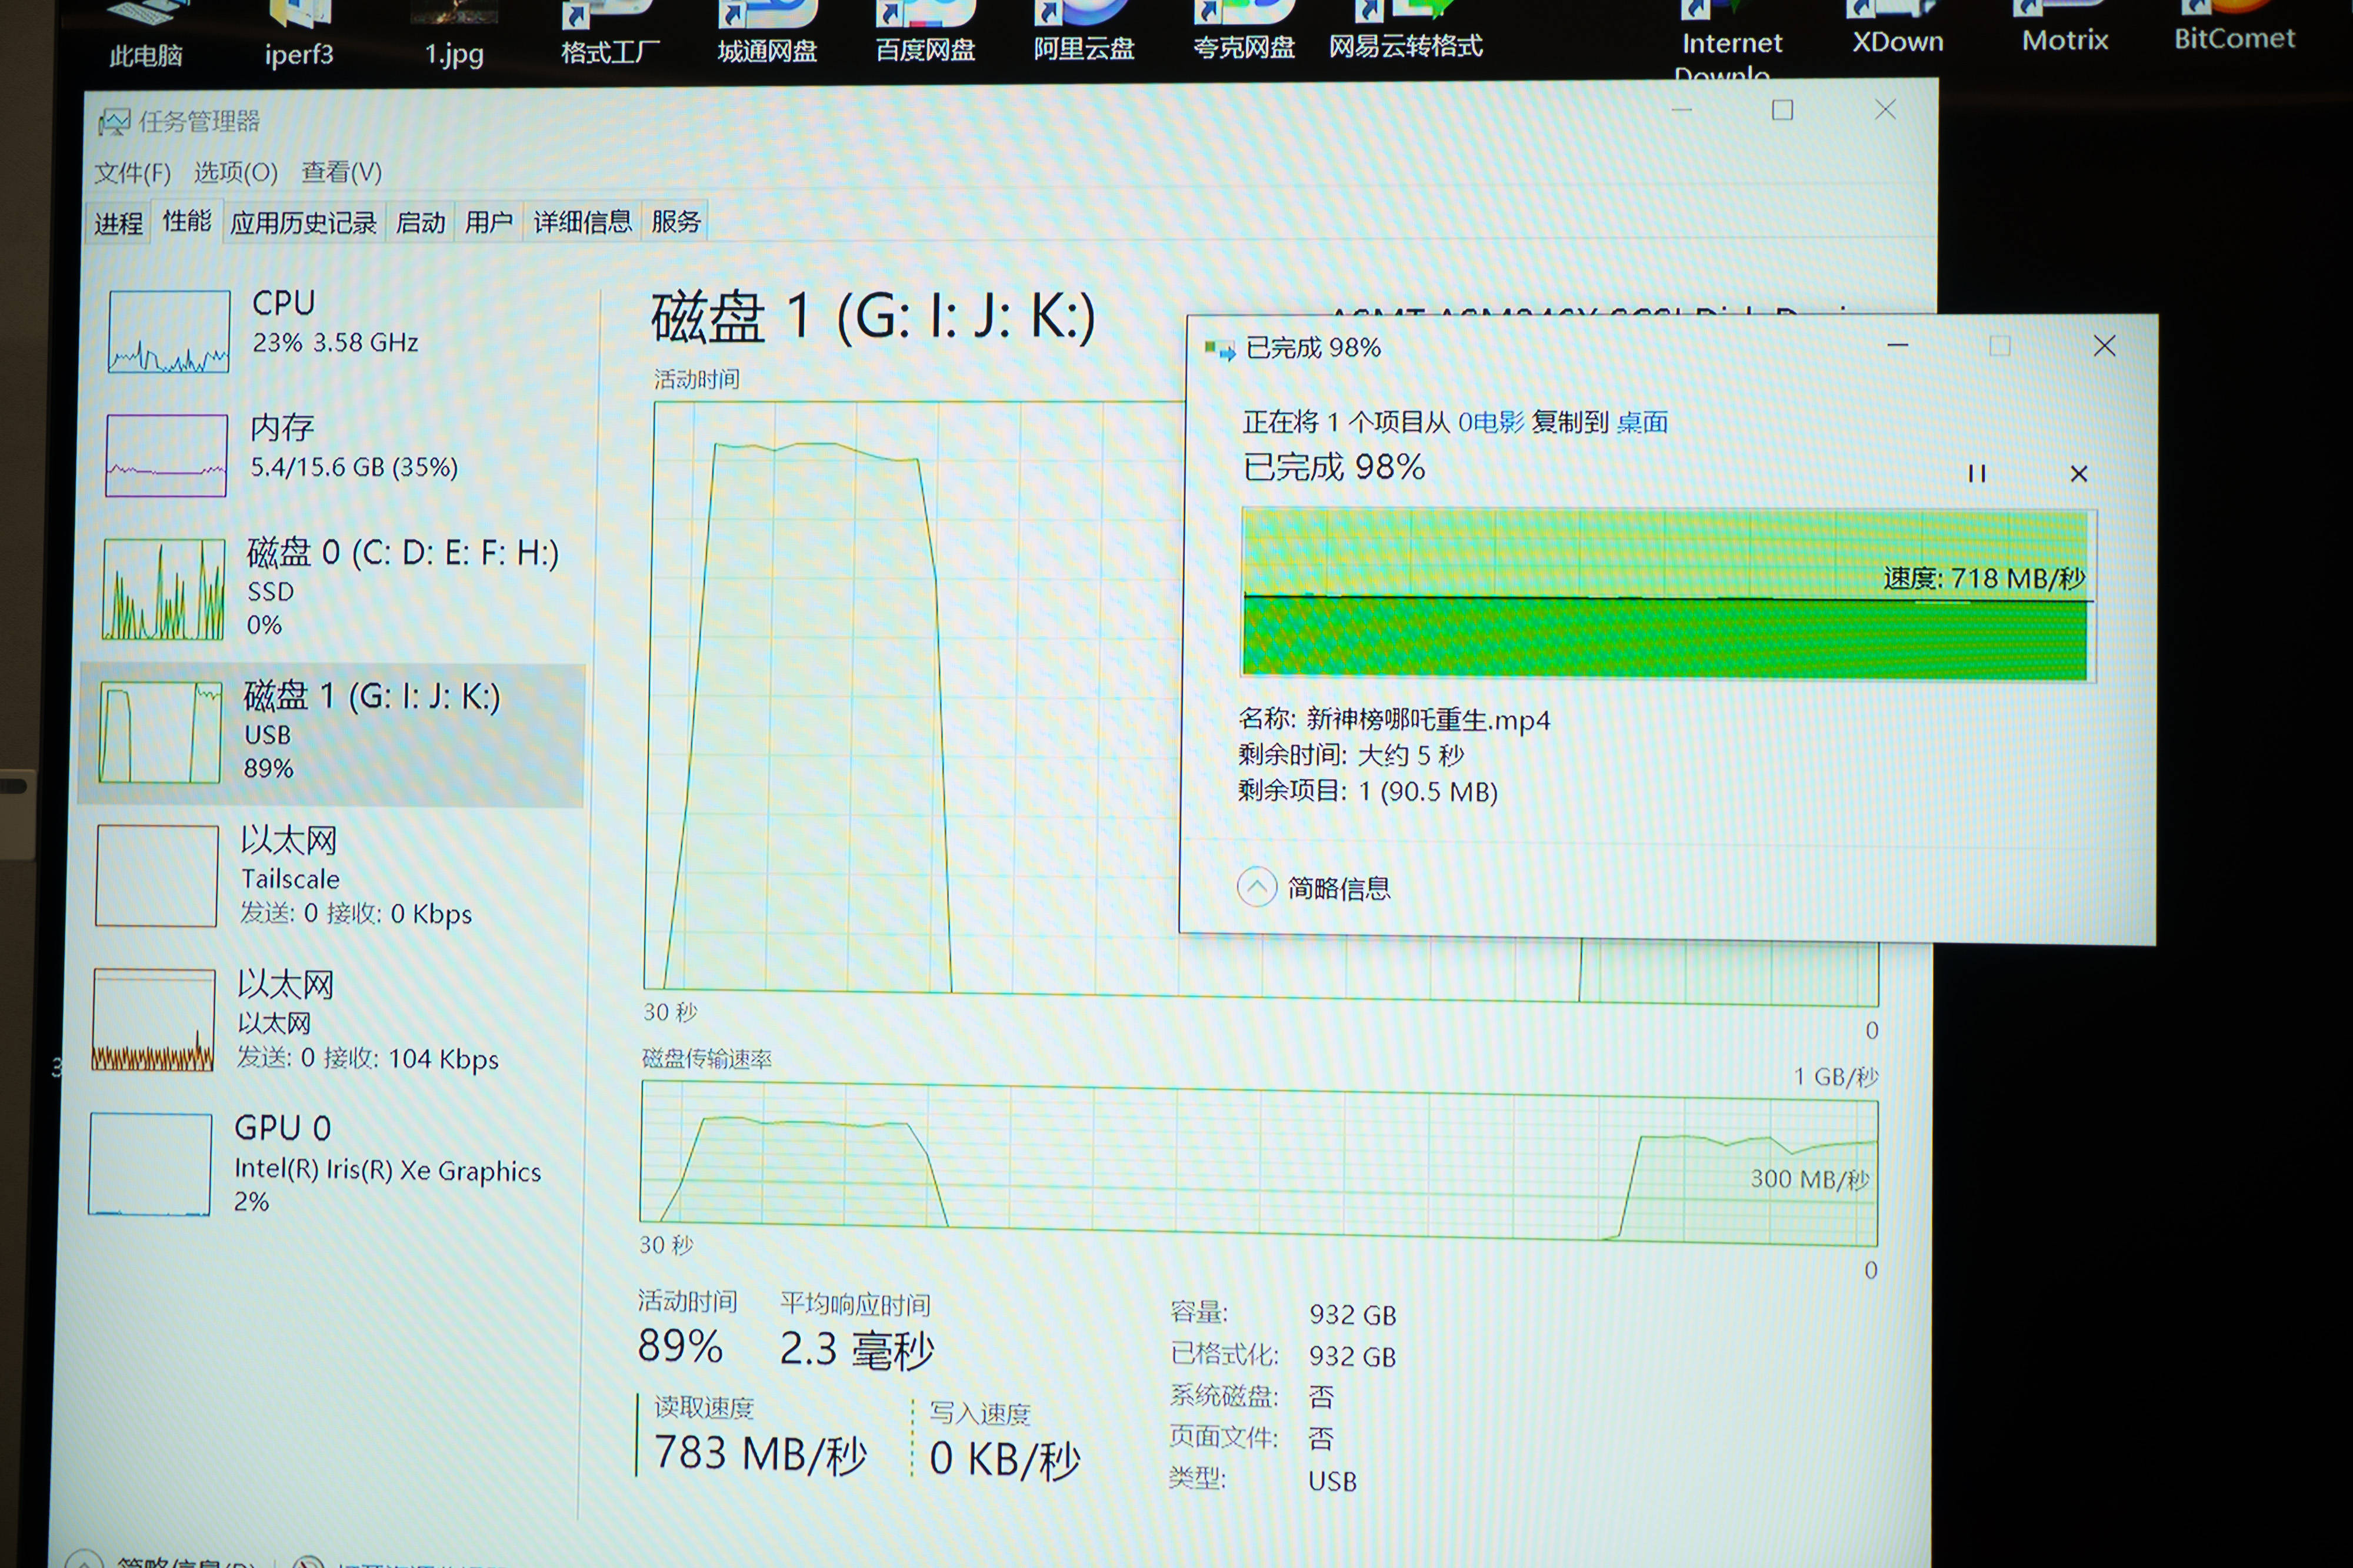Open the 文件(F) menu
Screen dimensions: 2353x1568
click(132, 173)
